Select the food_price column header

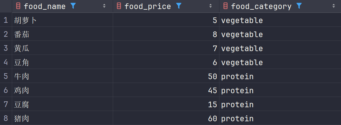(x=147, y=6)
